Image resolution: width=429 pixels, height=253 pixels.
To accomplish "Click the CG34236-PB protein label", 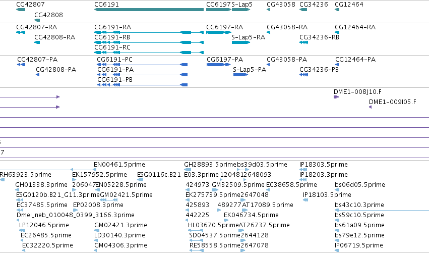I will (x=319, y=70).
